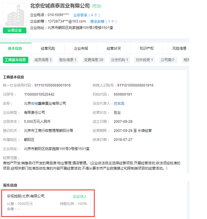The width and height of the screenshot is (207, 219).
Task: Click 北京市工商行政管理局朝阳分局 registration authority
Action: [49, 131]
